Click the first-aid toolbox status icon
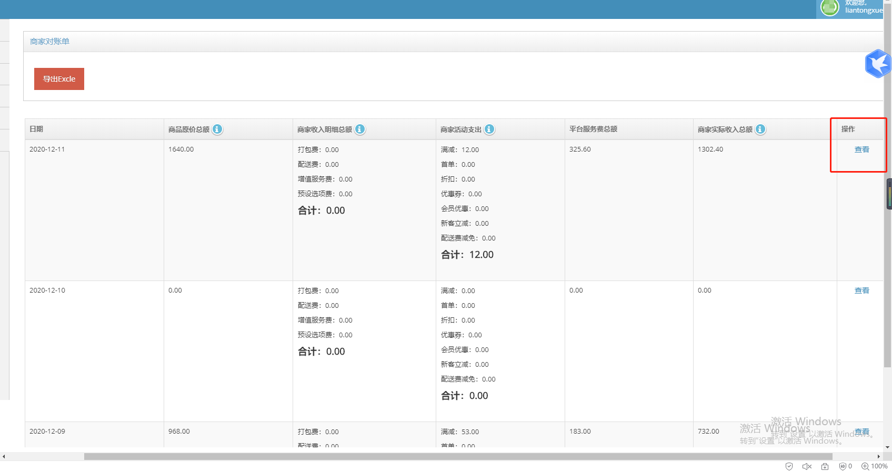The image size is (892, 471). [x=825, y=466]
